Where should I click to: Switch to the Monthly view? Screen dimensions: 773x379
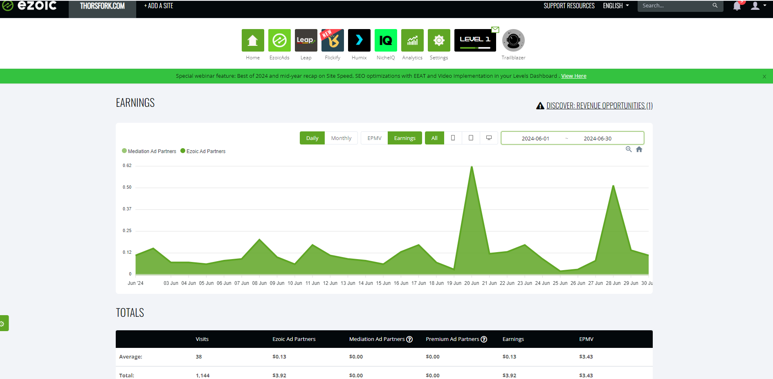coord(341,138)
